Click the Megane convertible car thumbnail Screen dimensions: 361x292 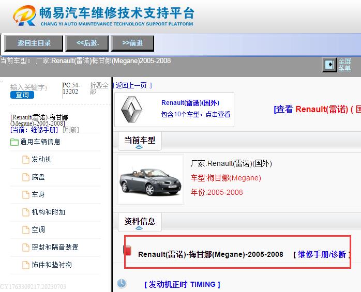151,179
